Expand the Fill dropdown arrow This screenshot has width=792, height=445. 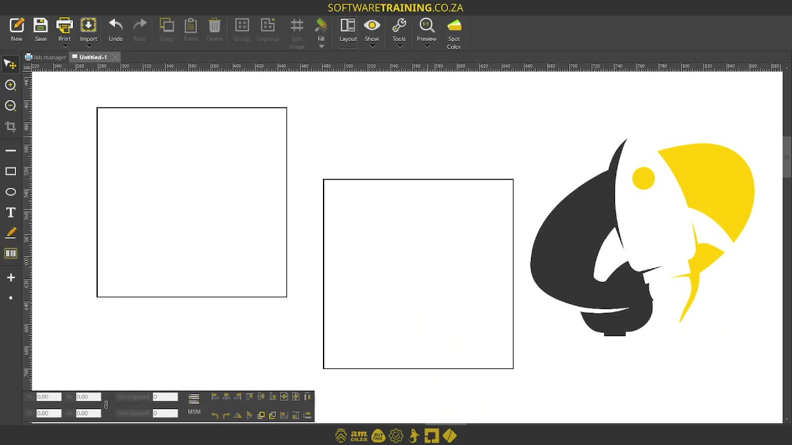321,46
